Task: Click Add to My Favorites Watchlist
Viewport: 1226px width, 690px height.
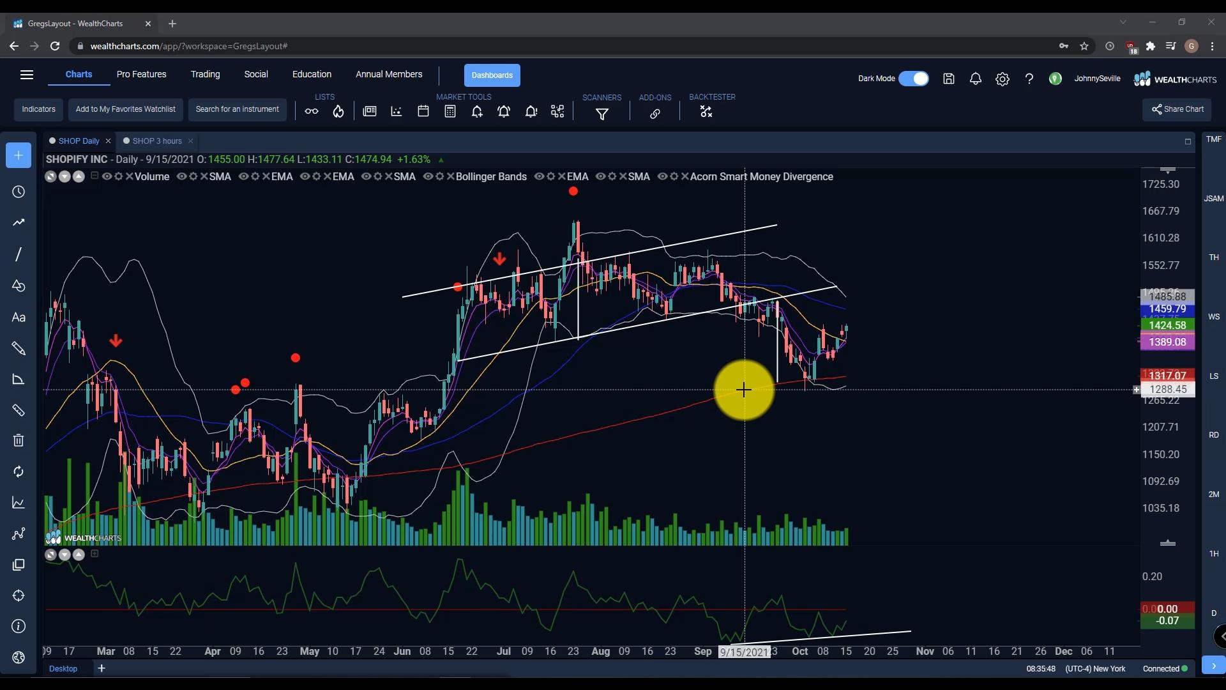Action: coord(126,109)
